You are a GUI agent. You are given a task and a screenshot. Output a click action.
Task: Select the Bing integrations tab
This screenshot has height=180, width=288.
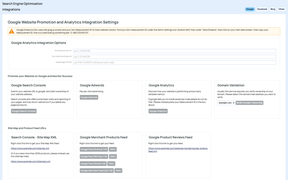pyautogui.click(x=273, y=9)
